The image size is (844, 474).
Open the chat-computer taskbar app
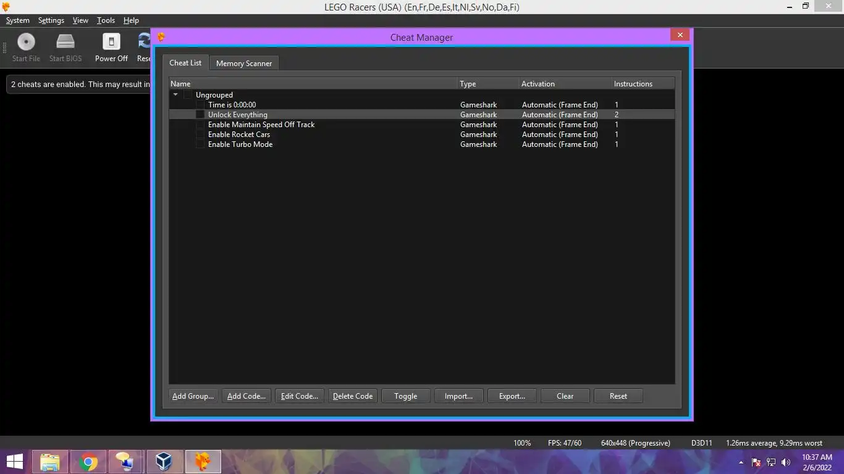pyautogui.click(x=125, y=462)
